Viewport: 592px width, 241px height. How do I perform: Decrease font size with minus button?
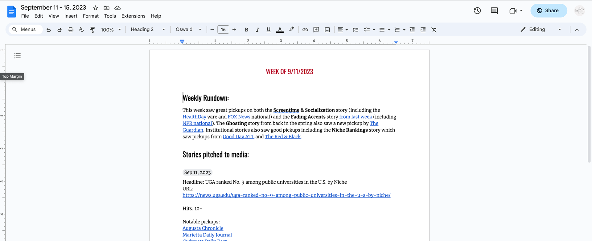click(x=212, y=30)
